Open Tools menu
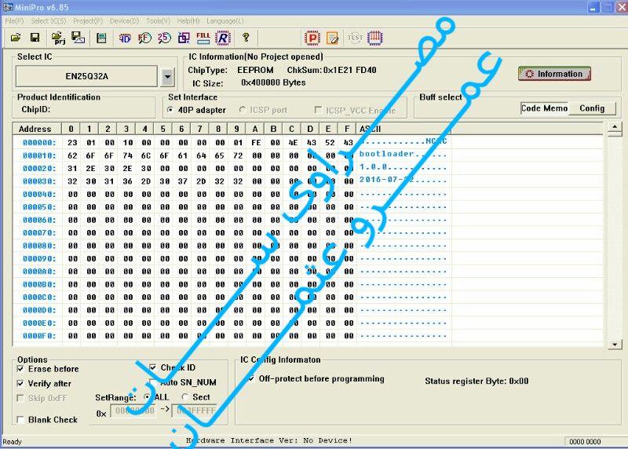 pos(159,21)
